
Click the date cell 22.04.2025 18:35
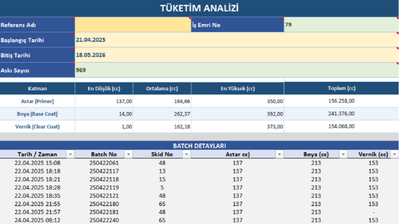point(37,195)
